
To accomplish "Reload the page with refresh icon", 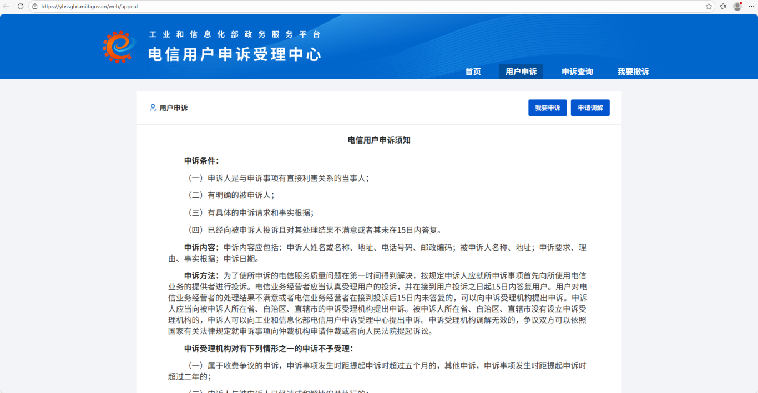I will coord(21,6).
